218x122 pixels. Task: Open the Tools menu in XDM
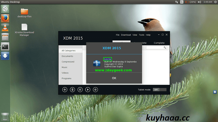point(141,35)
